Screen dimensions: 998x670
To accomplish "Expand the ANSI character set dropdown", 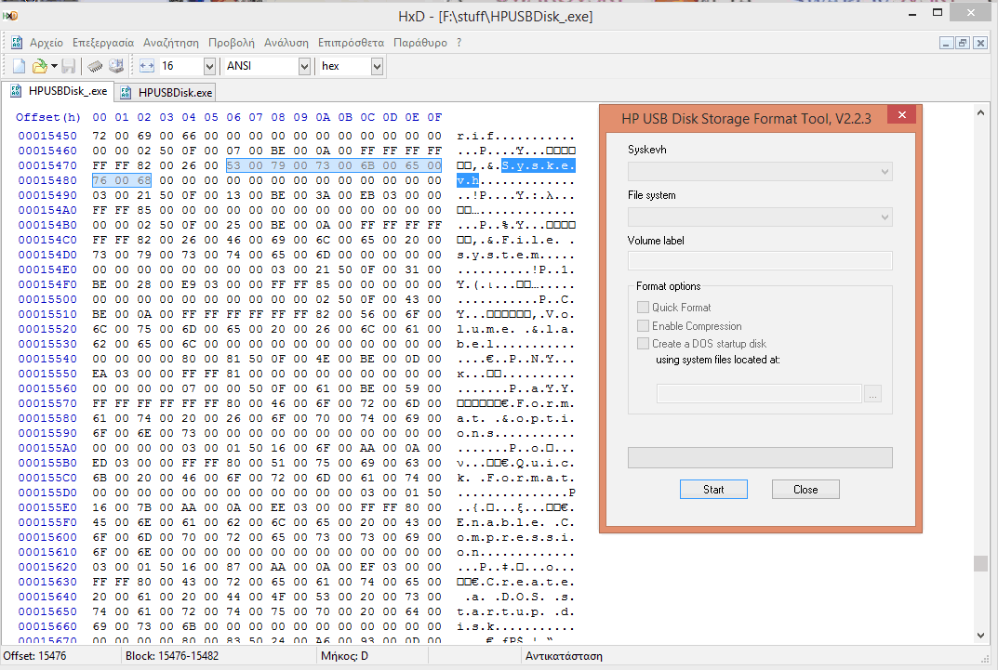I will (x=304, y=66).
